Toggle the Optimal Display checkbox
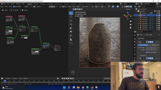The height and width of the screenshot is (90, 161). click(147, 52)
